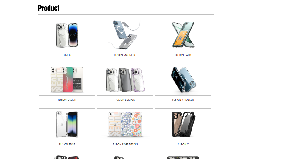Click the FUSION X text label

point(183,144)
